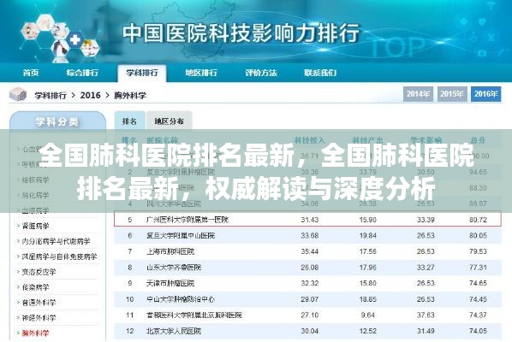
Task: Click the 31.49 value in row 12
Action: (426, 331)
